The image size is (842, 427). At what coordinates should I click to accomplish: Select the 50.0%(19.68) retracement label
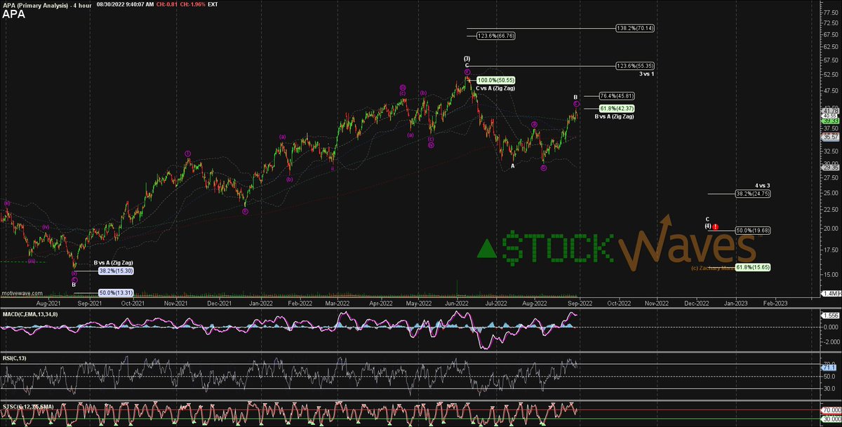coord(753,229)
